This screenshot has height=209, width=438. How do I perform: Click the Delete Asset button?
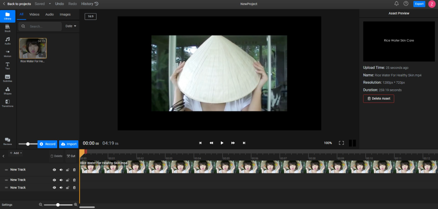(x=378, y=98)
